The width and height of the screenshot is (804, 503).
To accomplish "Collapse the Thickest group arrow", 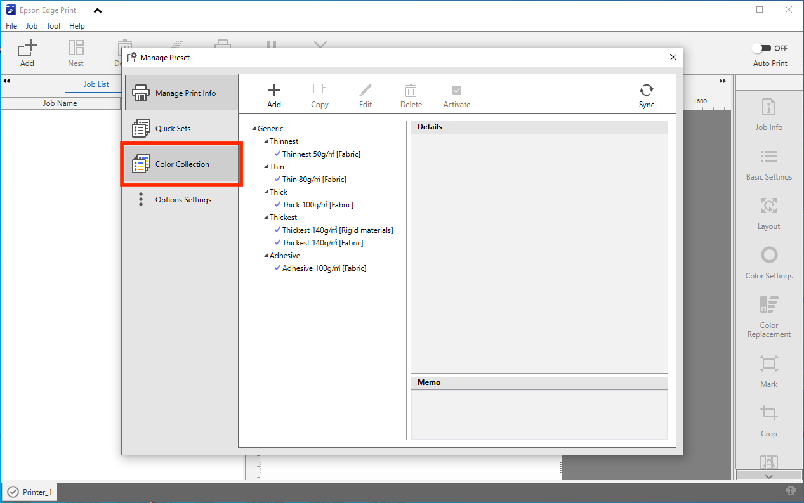I will pos(266,218).
